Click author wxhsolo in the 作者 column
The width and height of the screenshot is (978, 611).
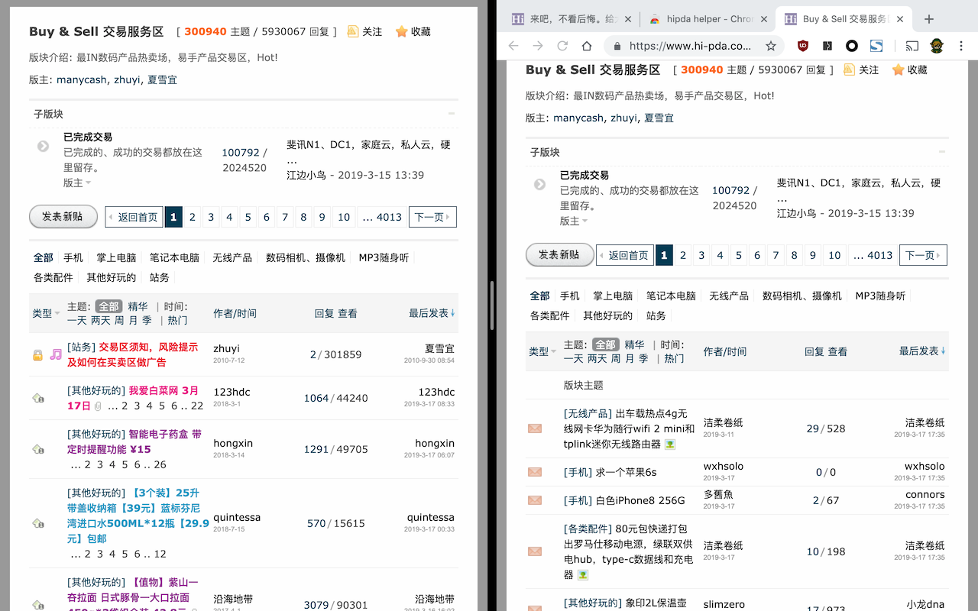(724, 466)
